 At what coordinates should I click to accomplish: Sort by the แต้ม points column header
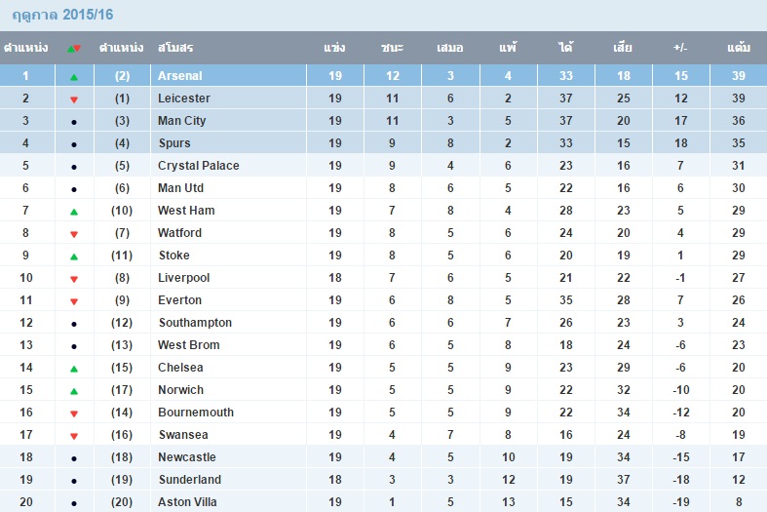tap(738, 48)
